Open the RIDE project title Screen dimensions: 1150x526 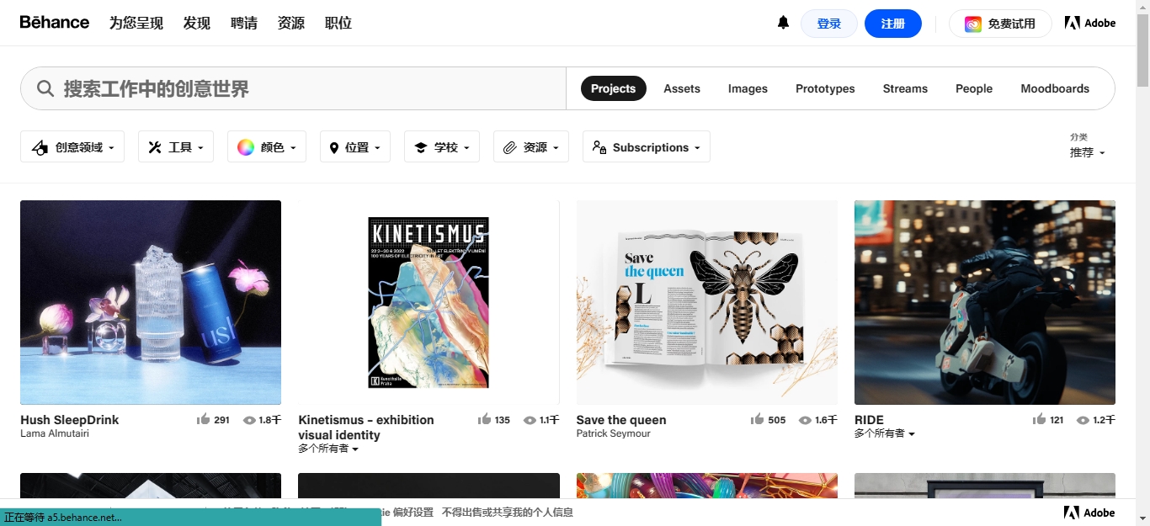[869, 420]
